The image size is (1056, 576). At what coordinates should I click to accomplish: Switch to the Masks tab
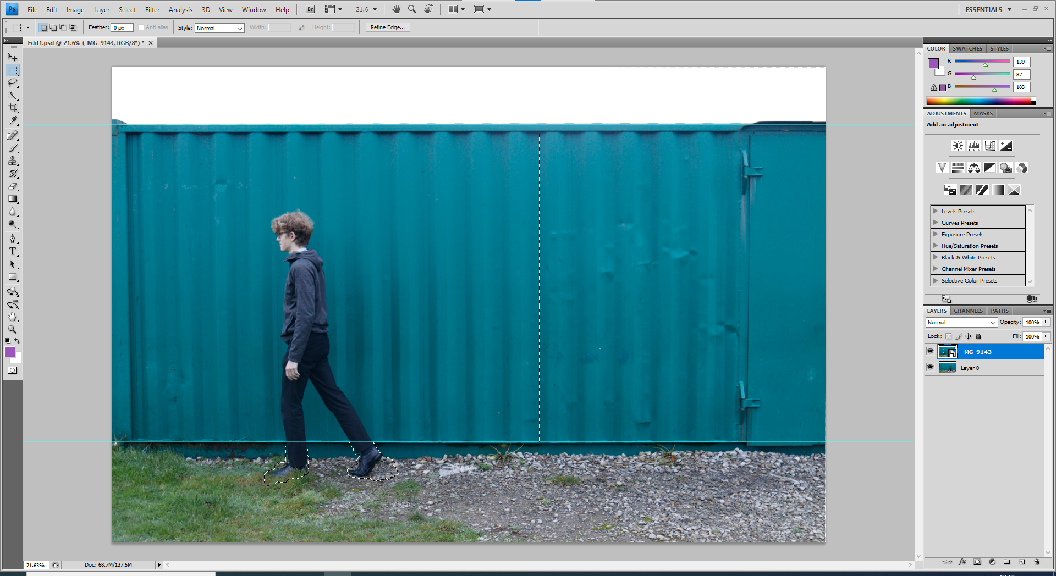tap(983, 113)
